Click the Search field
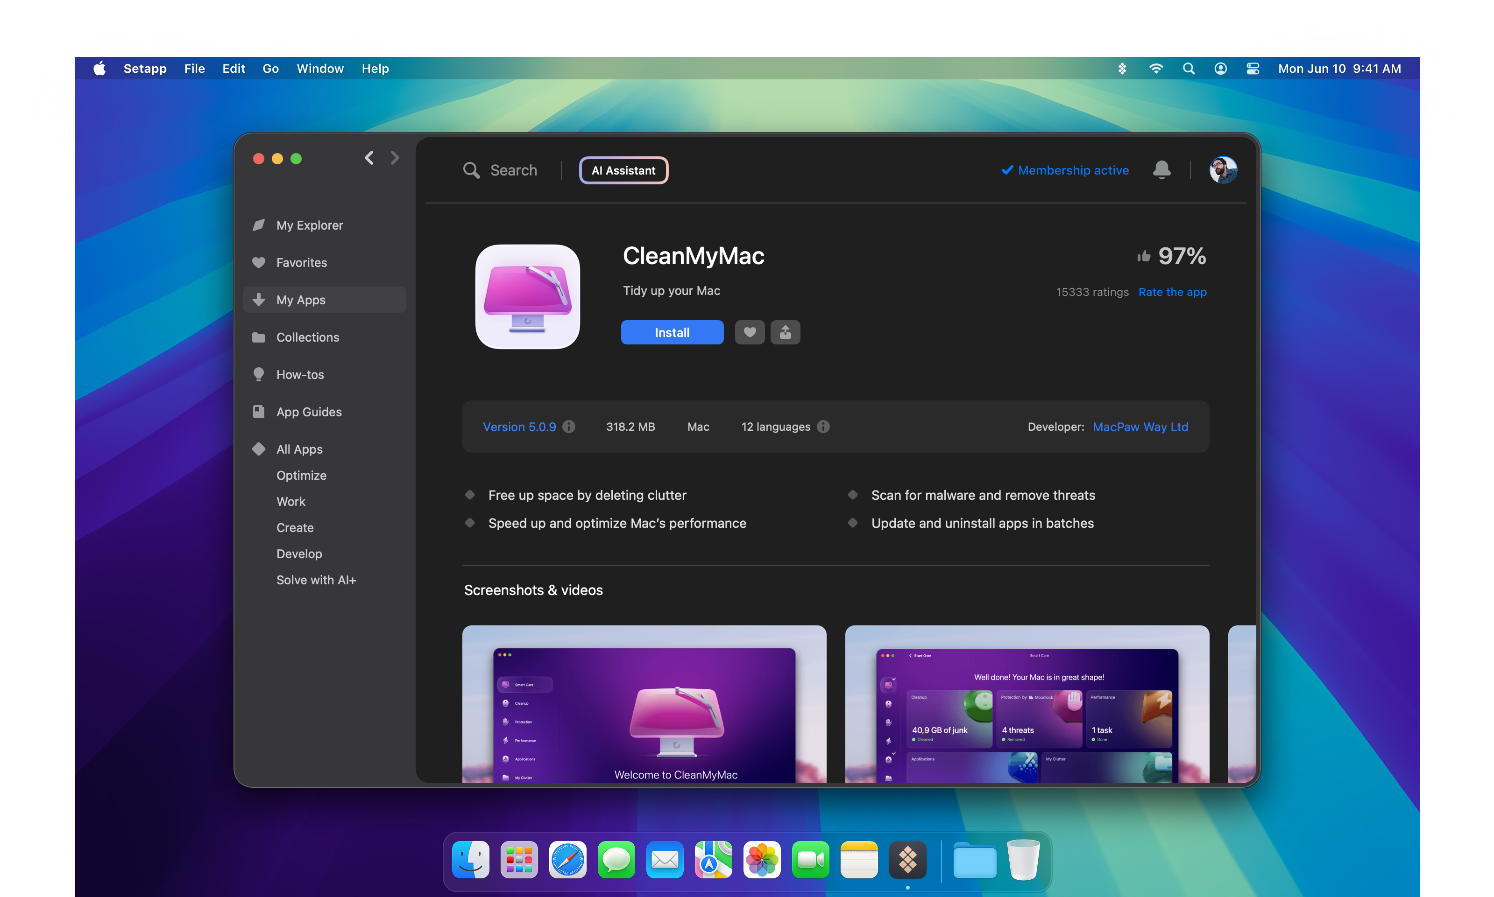1494x897 pixels. pyautogui.click(x=513, y=170)
